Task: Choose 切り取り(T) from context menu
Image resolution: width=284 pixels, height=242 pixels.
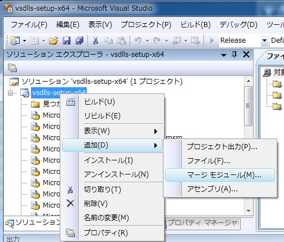Action: 103,190
